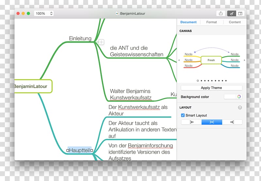Show the previous theme with left arrow
The height and width of the screenshot is (181, 261).
pos(179,60)
